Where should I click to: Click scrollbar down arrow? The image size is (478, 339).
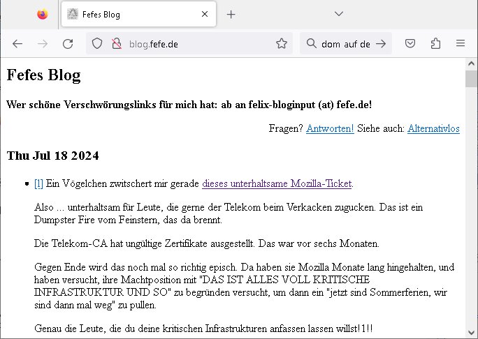click(471, 332)
